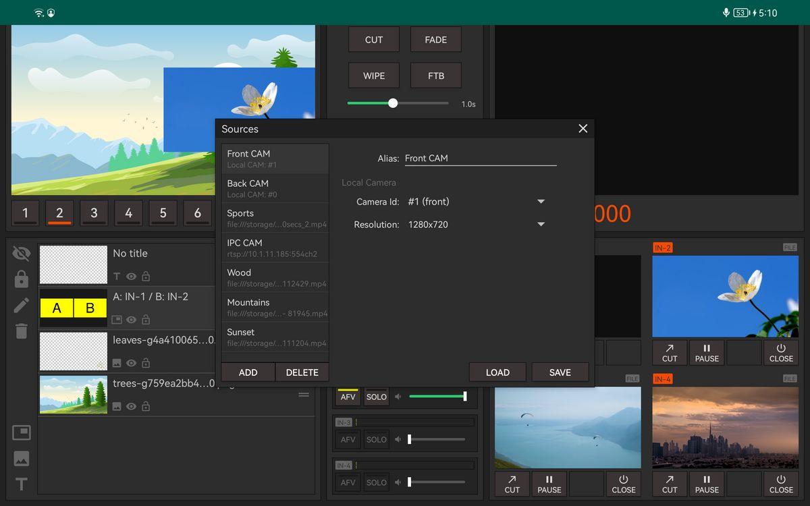The width and height of the screenshot is (810, 506).
Task: Click the green audio volume slider handle
Action: tap(464, 397)
